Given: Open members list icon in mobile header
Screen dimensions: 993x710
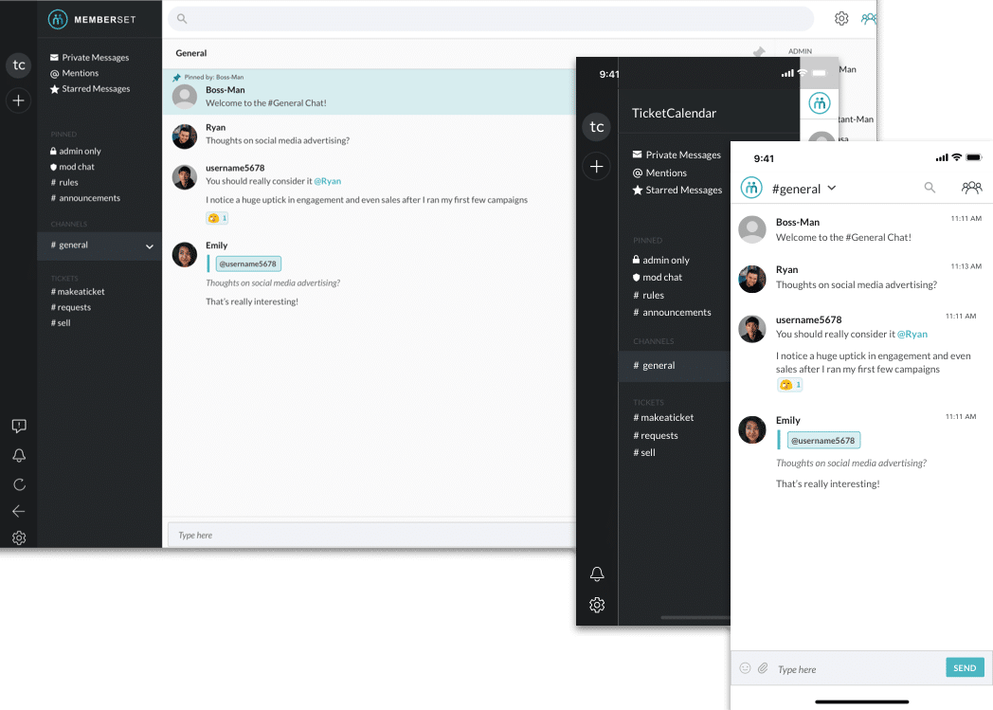Looking at the screenshot, I should point(971,188).
